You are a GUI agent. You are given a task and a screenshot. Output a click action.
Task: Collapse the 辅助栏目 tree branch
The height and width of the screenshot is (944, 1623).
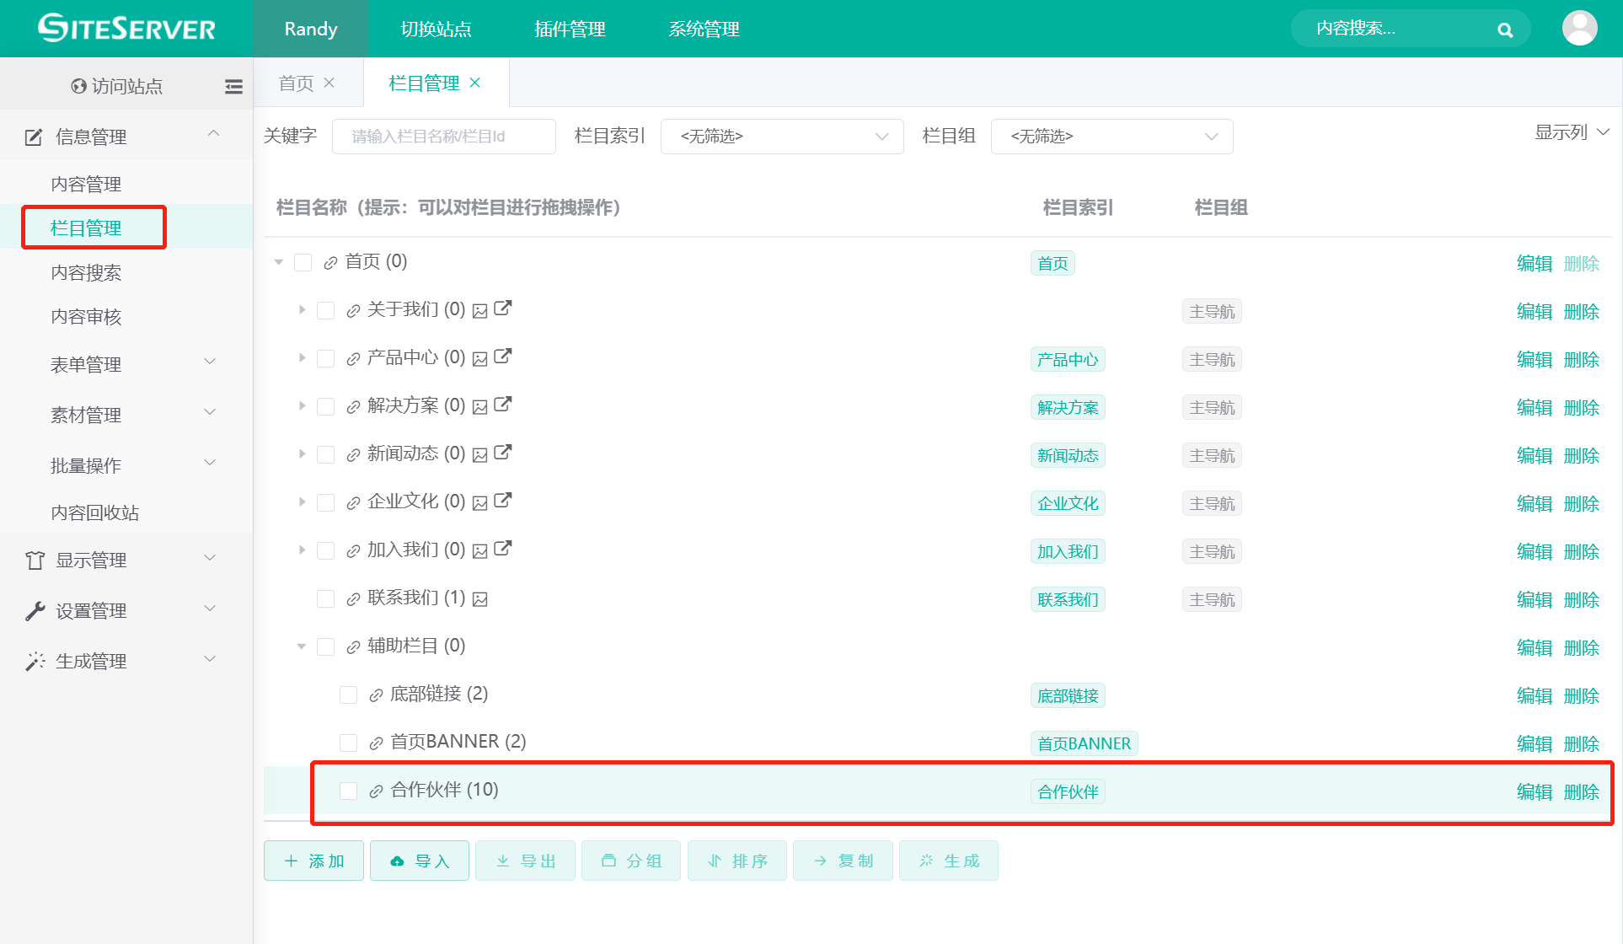301,646
